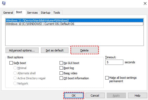Switch to the General tab
The image size is (148, 100).
coord(8,13)
